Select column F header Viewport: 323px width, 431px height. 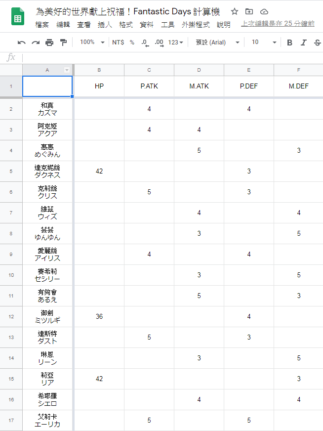click(x=298, y=70)
